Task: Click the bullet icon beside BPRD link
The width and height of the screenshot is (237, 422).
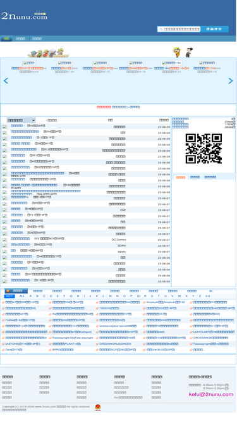Action: click(51, 350)
